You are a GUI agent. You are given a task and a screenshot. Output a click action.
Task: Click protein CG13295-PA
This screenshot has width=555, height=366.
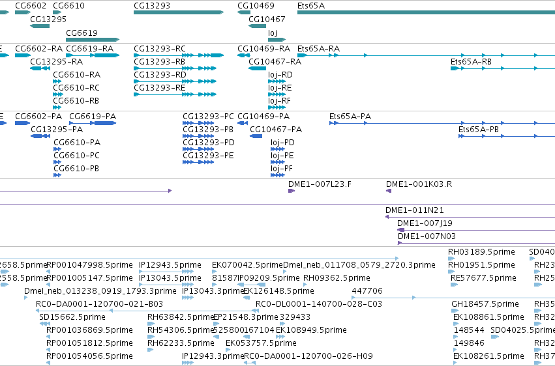[x=57, y=130]
